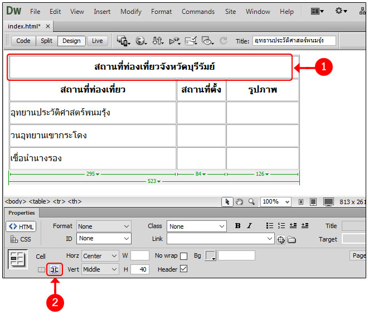Image resolution: width=369 pixels, height=314 pixels.
Task: Select the Hand tool in status bar
Action: click(239, 202)
